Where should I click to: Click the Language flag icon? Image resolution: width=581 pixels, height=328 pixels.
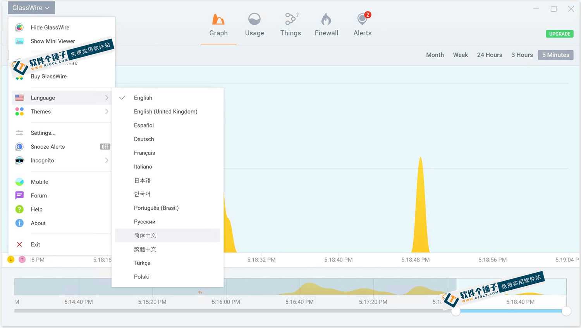19,98
